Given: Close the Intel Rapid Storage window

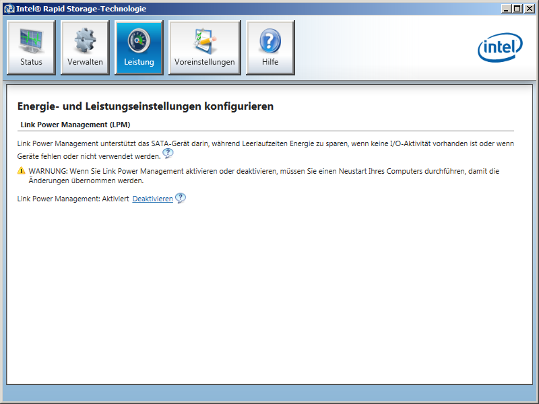Looking at the screenshot, I should coord(530,9).
